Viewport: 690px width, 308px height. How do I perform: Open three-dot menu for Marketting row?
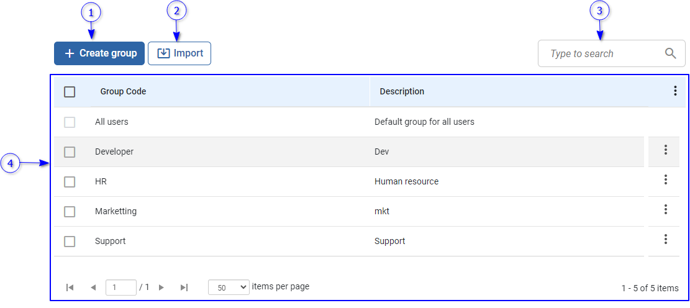click(x=665, y=209)
